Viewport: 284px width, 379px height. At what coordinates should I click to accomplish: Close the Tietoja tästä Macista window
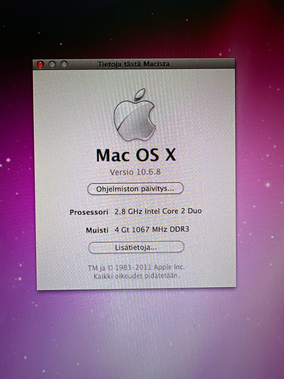point(40,64)
